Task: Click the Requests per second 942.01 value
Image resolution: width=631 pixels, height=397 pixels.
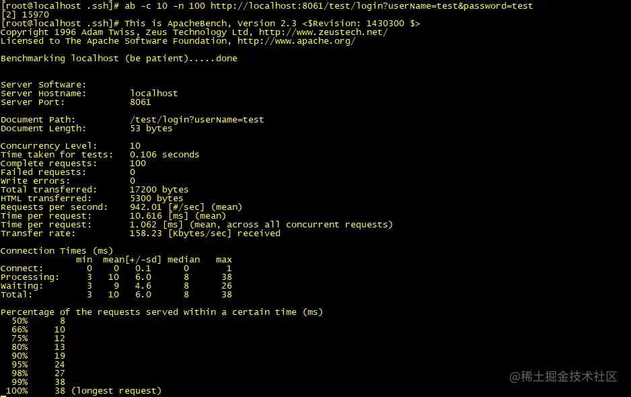Action: [x=146, y=207]
